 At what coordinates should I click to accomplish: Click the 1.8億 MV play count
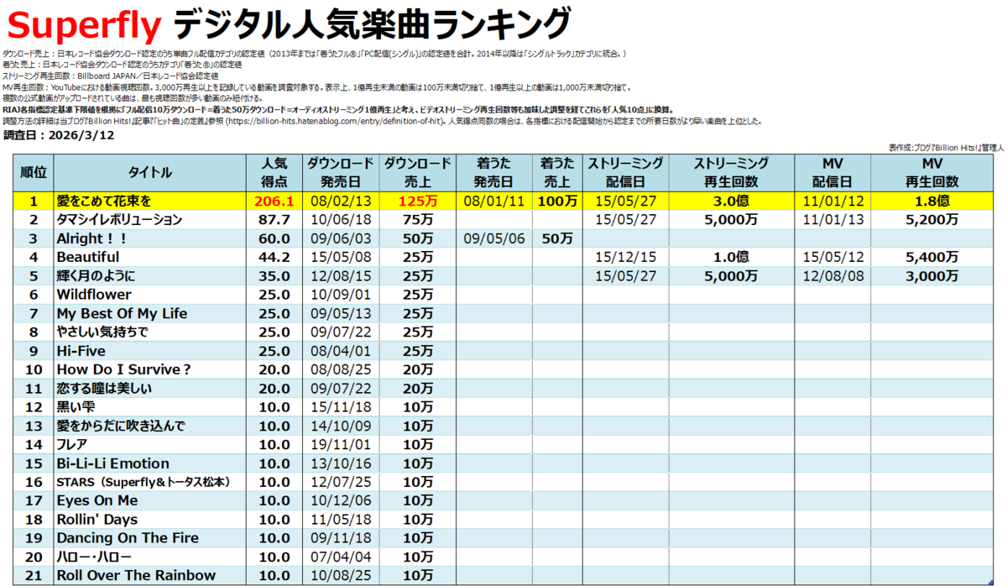click(934, 201)
